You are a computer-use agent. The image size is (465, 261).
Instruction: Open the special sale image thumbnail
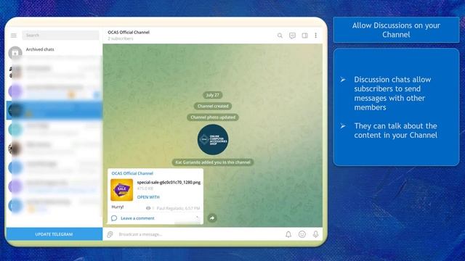(x=121, y=190)
